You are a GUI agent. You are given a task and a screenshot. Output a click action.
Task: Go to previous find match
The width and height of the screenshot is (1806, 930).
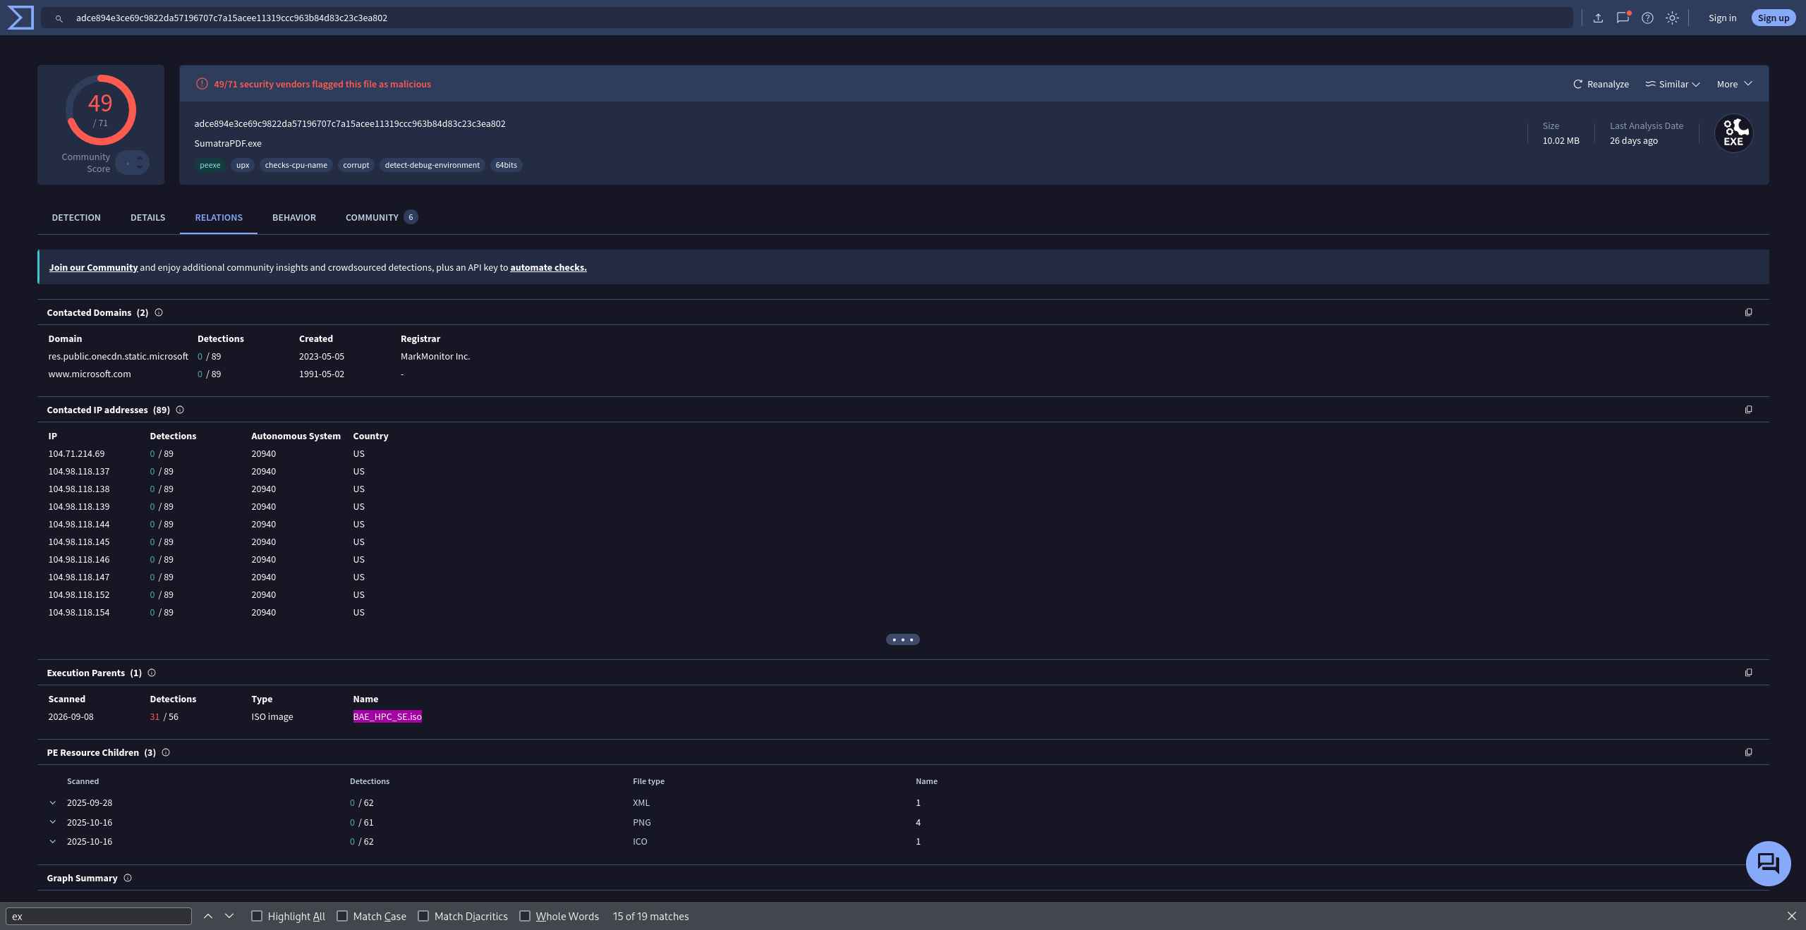(x=208, y=916)
